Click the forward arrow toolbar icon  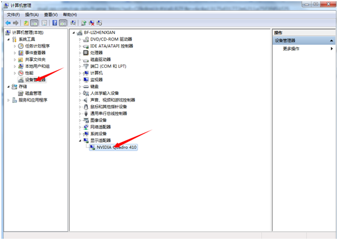point(16,23)
